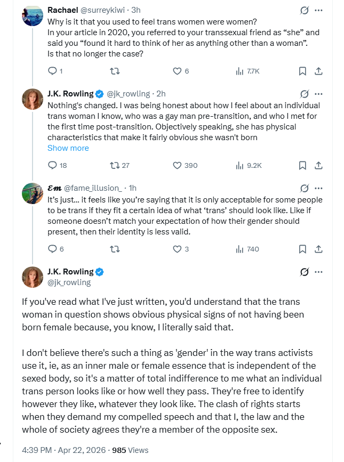Open @surreykiwi profile handle
The image size is (344, 462).
pos(102,10)
